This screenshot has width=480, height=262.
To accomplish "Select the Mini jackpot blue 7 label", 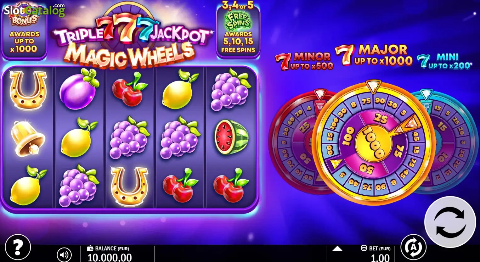I will 444,61.
